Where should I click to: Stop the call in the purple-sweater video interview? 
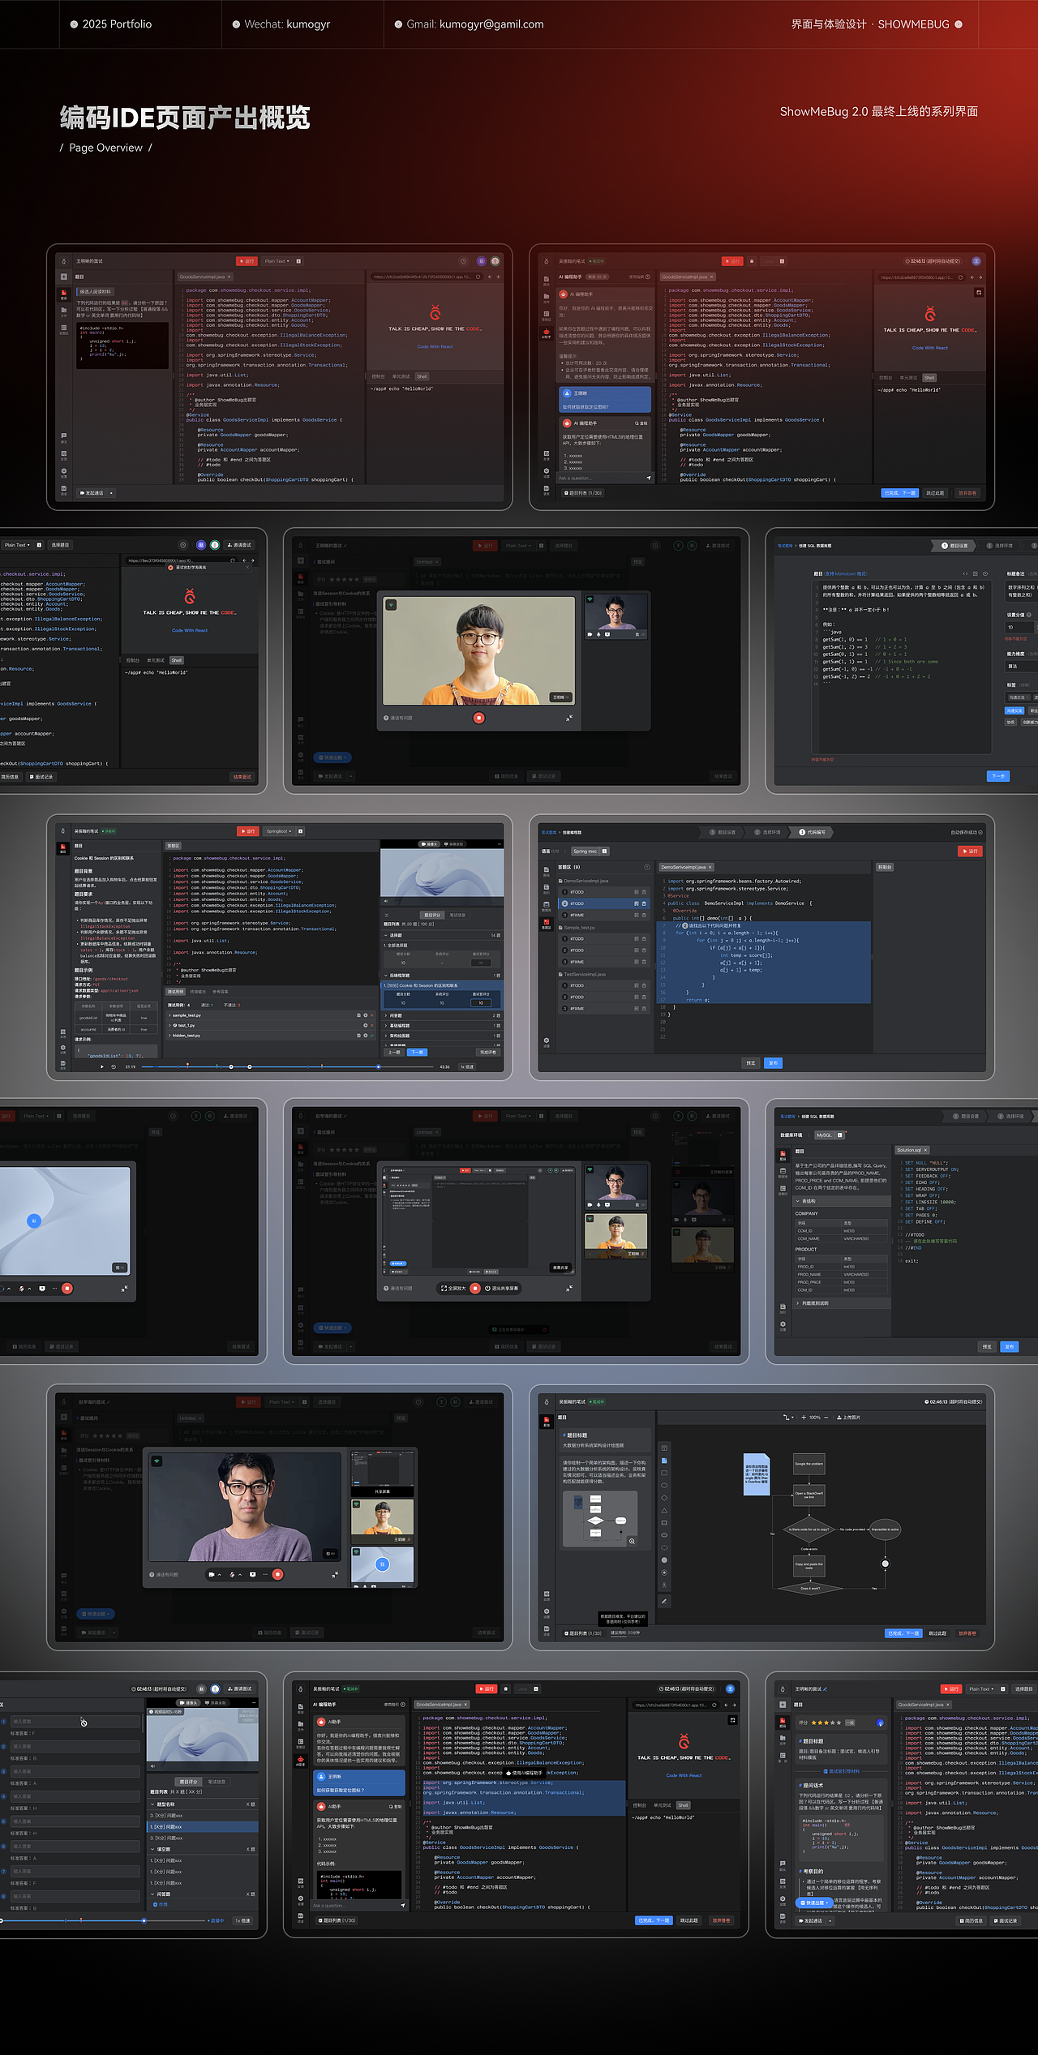(277, 1574)
